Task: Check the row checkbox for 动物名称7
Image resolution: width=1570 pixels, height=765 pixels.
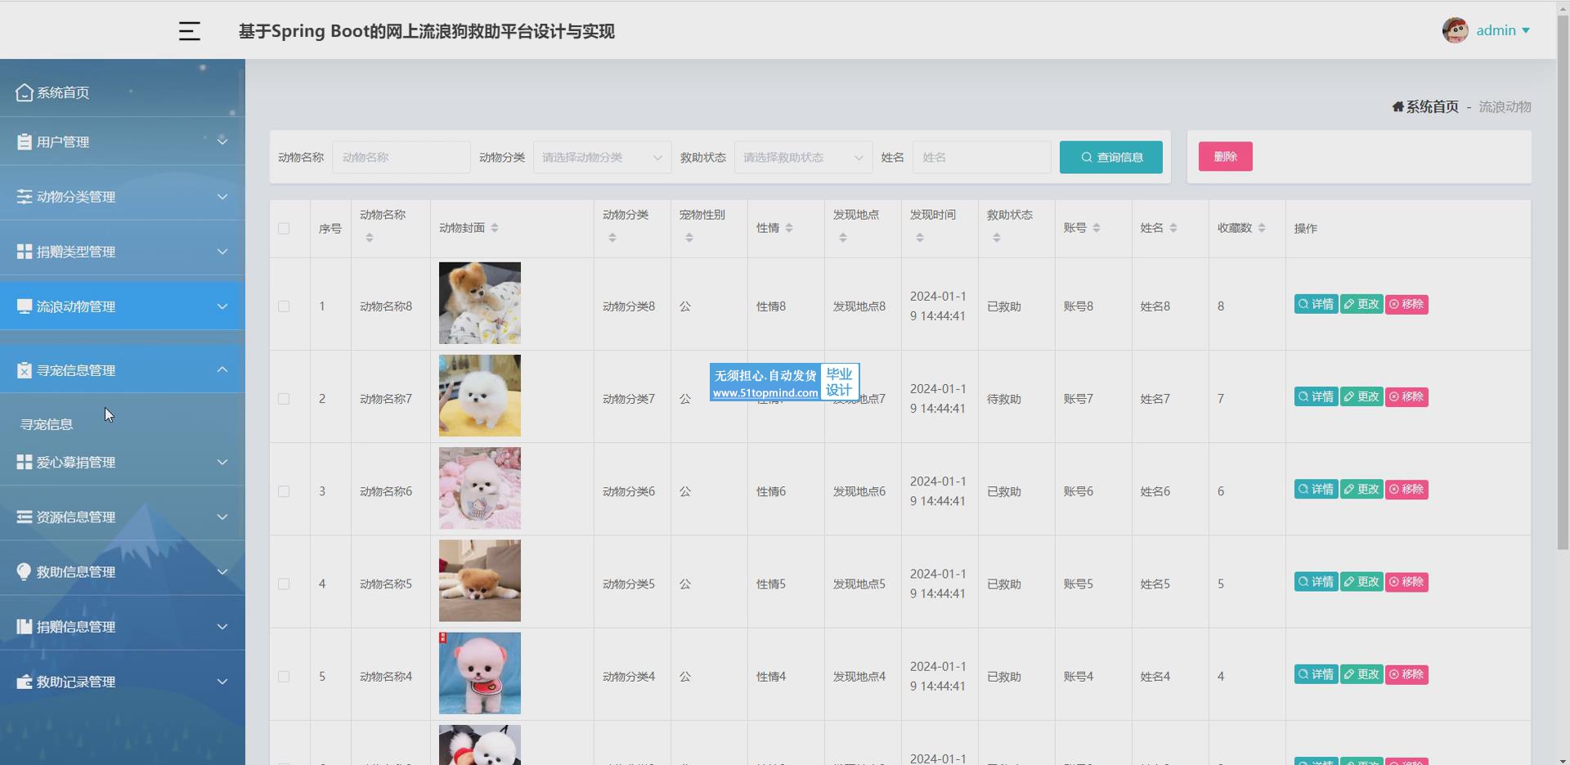Action: pyautogui.click(x=284, y=399)
